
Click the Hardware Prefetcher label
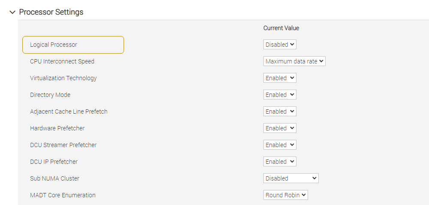pos(57,128)
